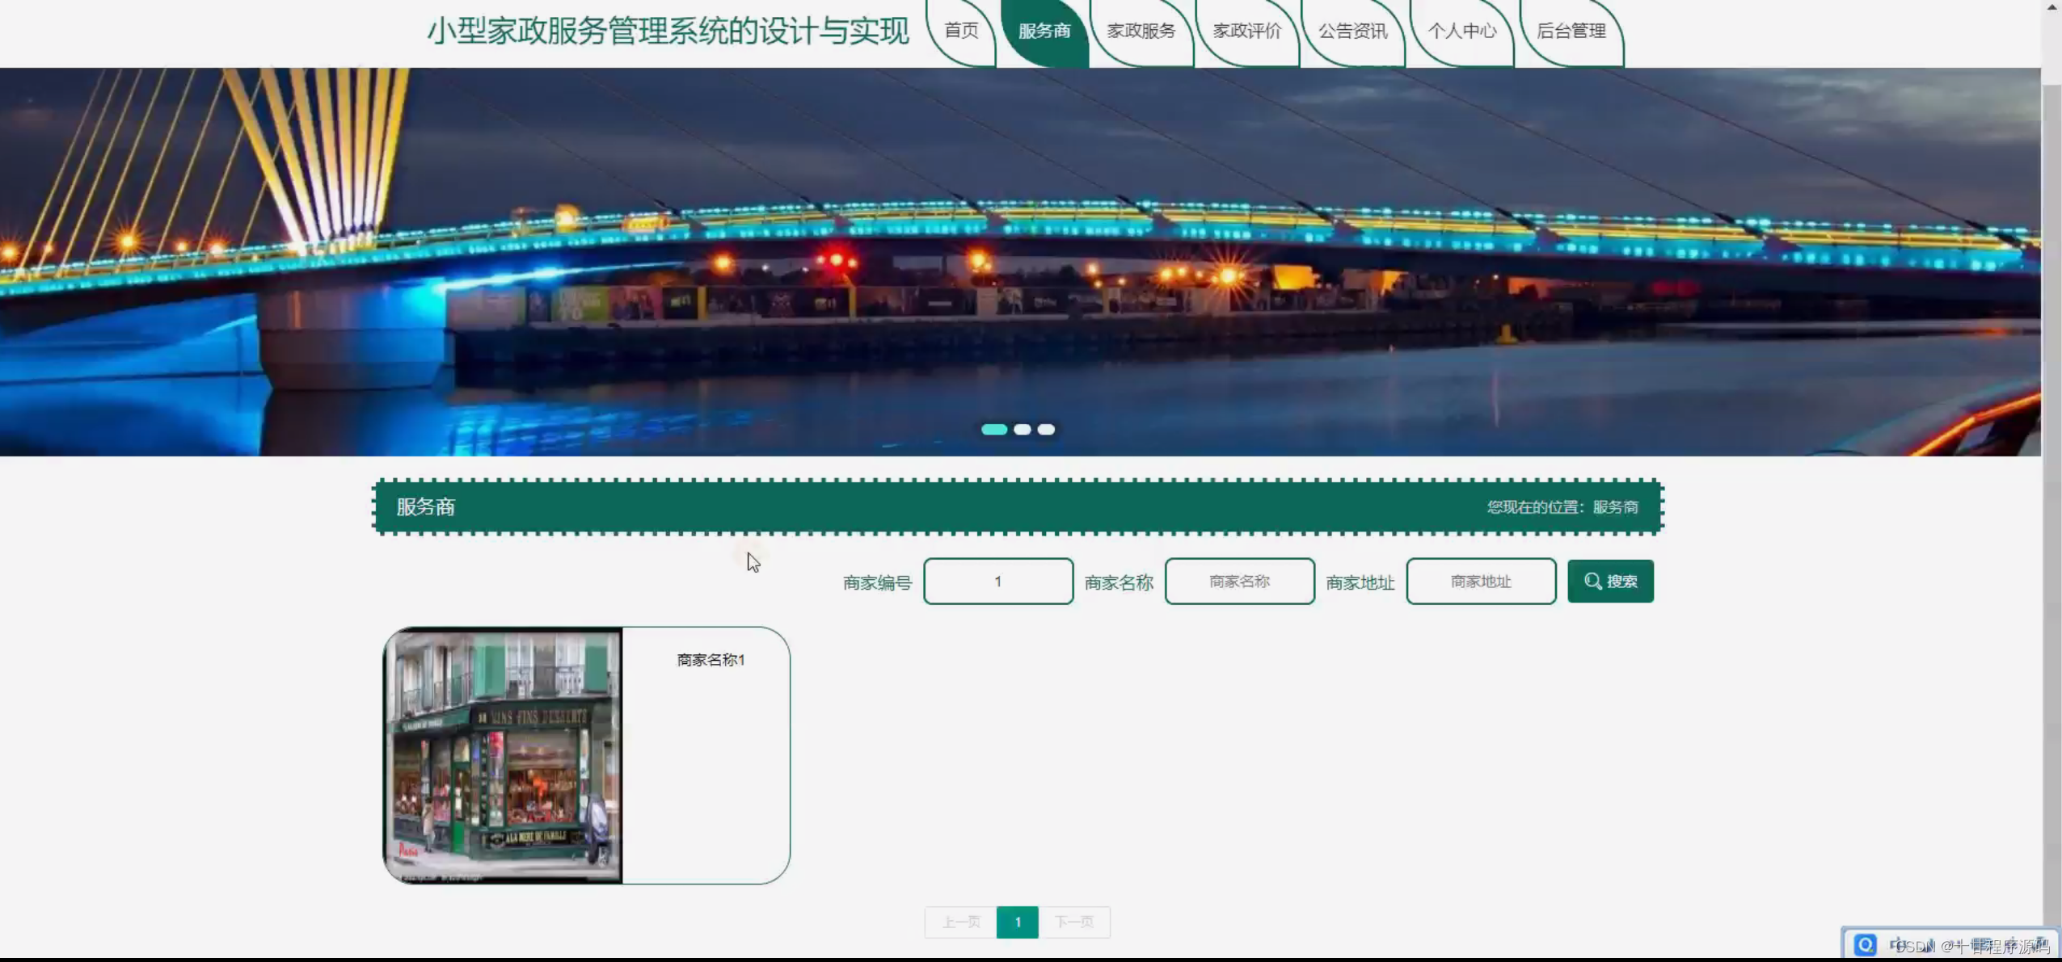This screenshot has height=962, width=2062.
Task: Select the second carousel indicator dot
Action: tap(1020, 429)
